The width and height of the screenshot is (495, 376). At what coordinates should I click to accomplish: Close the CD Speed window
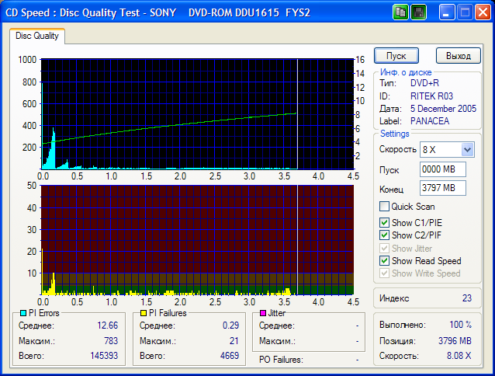pyautogui.click(x=482, y=12)
